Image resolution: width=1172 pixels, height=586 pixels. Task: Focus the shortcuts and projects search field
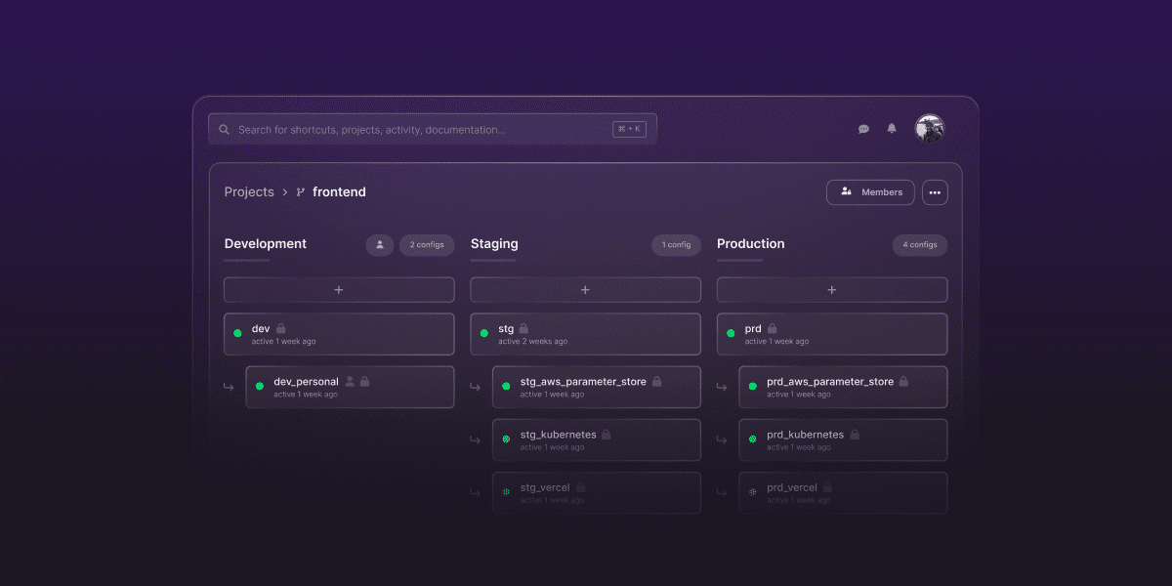pyautogui.click(x=432, y=129)
